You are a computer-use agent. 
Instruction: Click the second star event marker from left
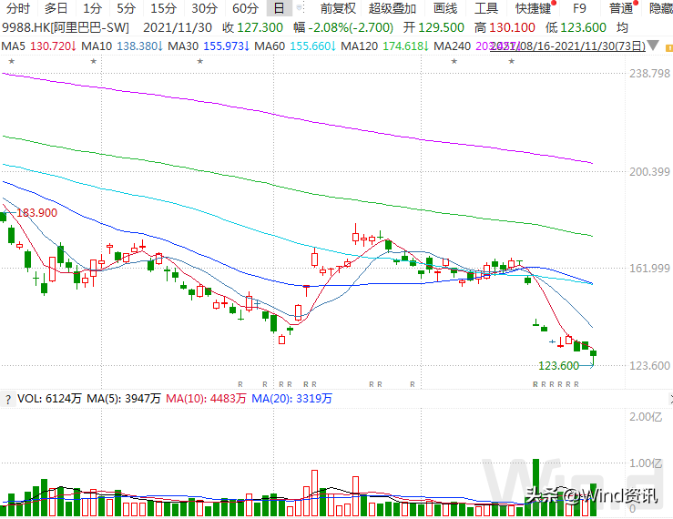(x=94, y=61)
